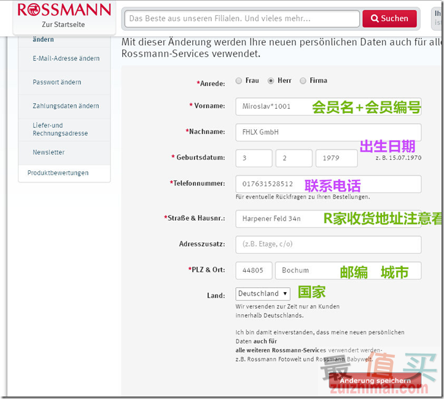Select the Firma salutation radio button
Viewport: 444px width, 399px height.
pos(303,81)
